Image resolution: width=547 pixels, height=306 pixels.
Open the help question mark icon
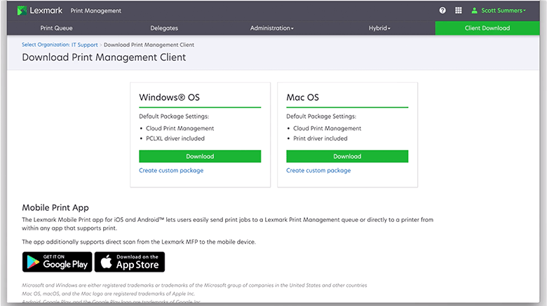tap(443, 11)
